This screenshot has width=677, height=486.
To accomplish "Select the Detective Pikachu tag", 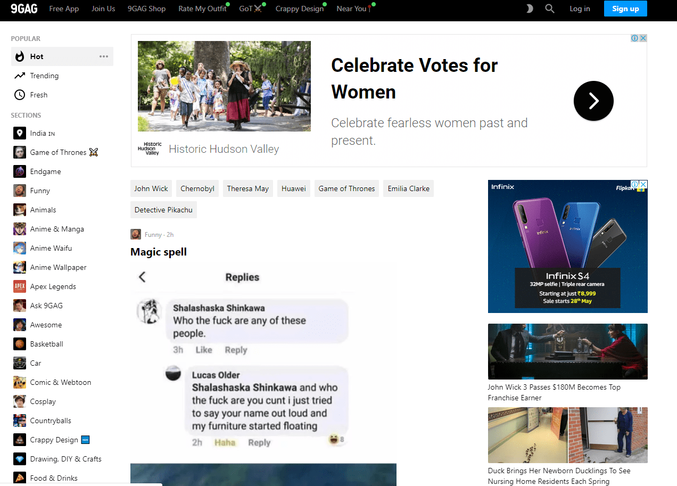I will pos(163,210).
